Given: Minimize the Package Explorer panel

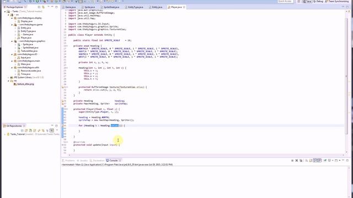Looking at the screenshot, I should (x=52, y=7).
